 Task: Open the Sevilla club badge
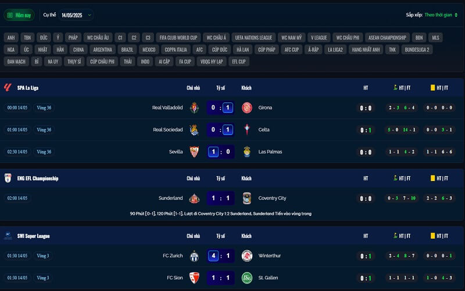[194, 152]
